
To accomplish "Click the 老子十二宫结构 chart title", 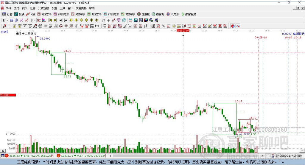I will 26,34.
